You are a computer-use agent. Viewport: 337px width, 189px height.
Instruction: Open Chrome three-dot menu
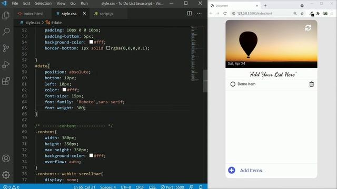pyautogui.click(x=332, y=13)
